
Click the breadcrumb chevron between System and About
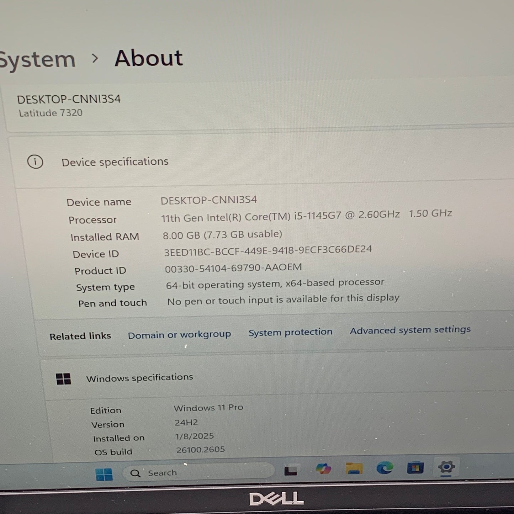tap(95, 58)
